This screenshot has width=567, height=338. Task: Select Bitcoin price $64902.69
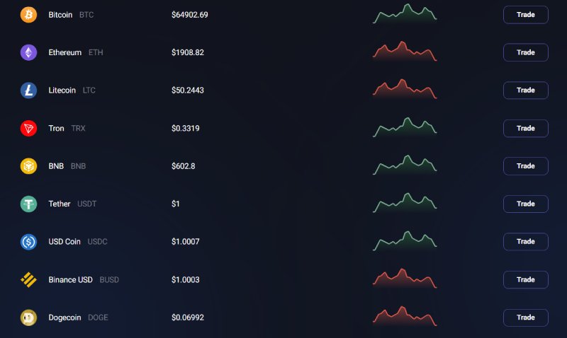190,15
